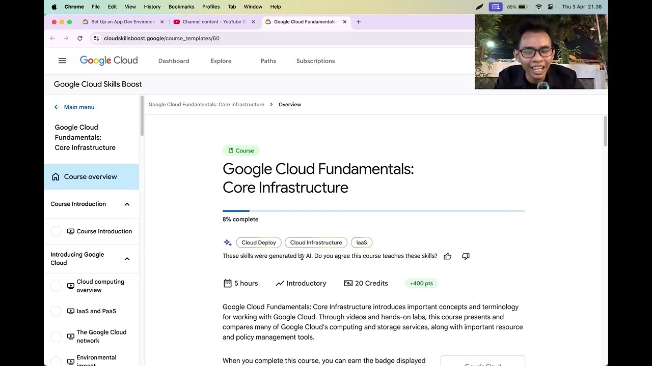Screen dimensions: 652x366
Task: Click the screen recording menu bar icon
Action: point(495,7)
